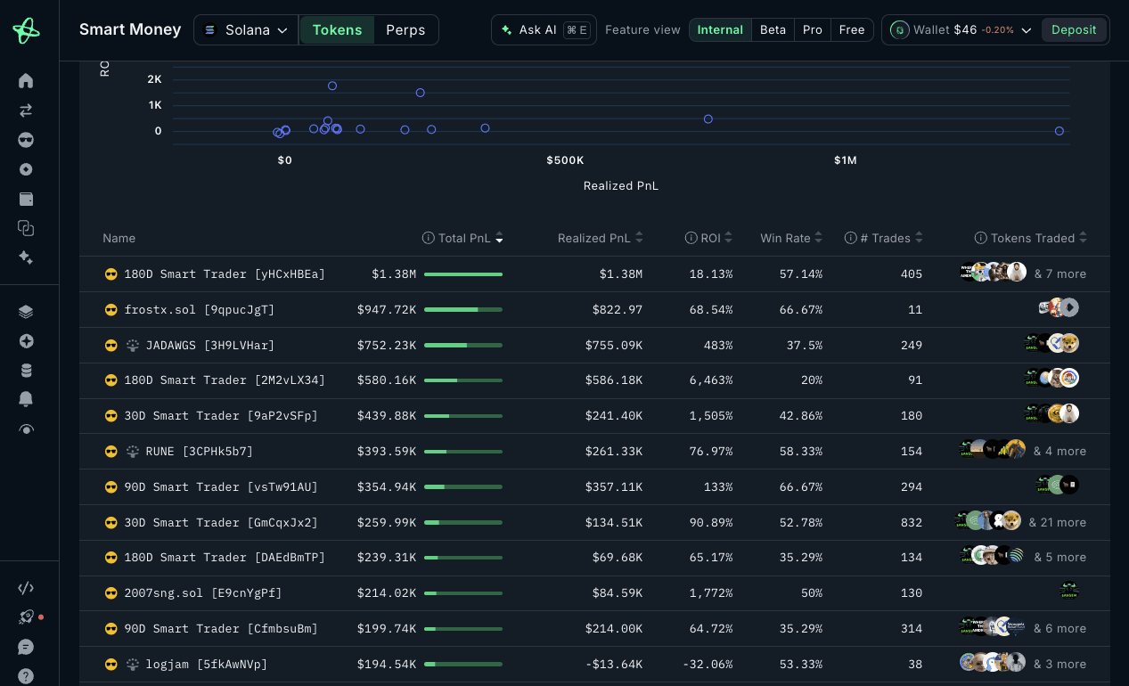The height and width of the screenshot is (686, 1129).
Task: Open the Solana chain dropdown
Action: 246,30
